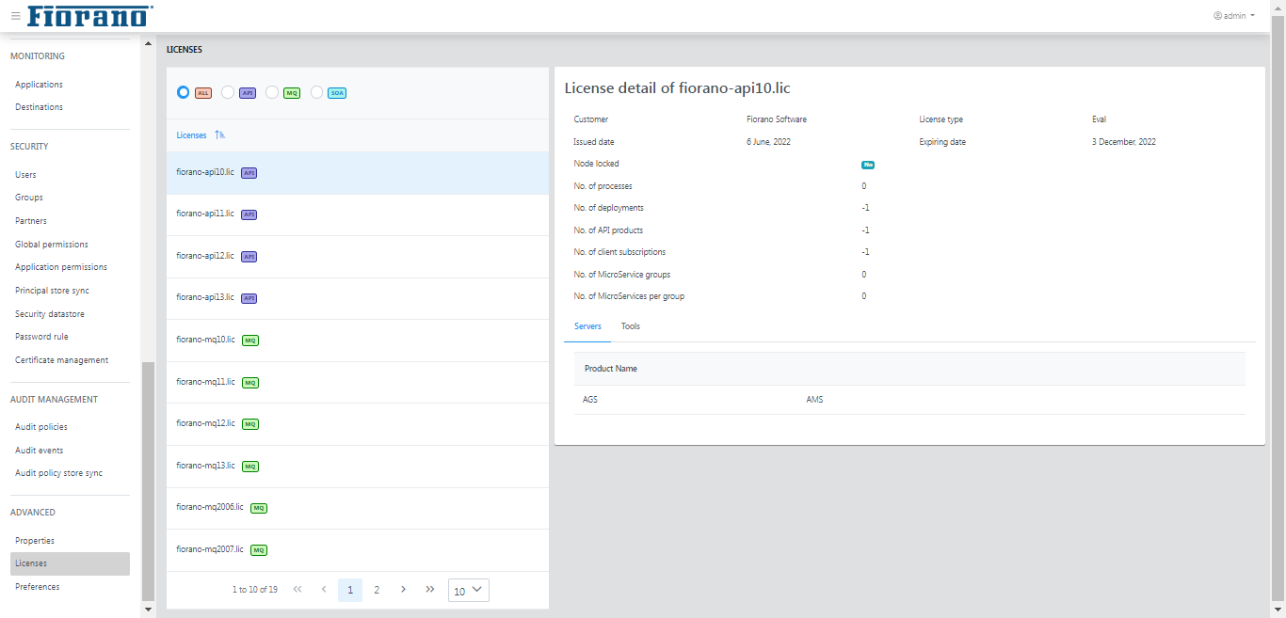This screenshot has height=618, width=1286.
Task: Select fiorano-mq2007.lic in license list
Action: pyautogui.click(x=358, y=549)
